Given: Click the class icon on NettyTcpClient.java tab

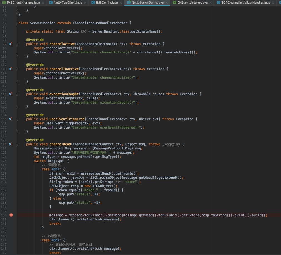Looking at the screenshot, I should pos(51,3).
